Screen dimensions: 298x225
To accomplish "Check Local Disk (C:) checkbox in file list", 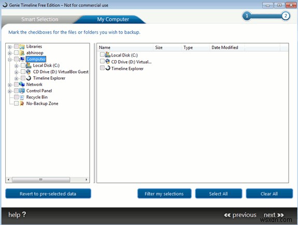I will point(102,54).
